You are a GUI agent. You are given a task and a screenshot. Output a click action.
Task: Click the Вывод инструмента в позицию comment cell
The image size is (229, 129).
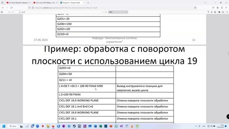click(145, 88)
